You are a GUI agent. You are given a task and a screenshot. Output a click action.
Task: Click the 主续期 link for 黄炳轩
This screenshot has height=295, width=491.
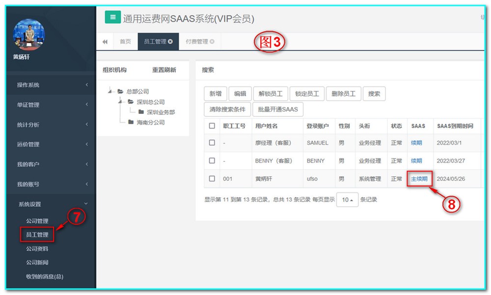419,179
